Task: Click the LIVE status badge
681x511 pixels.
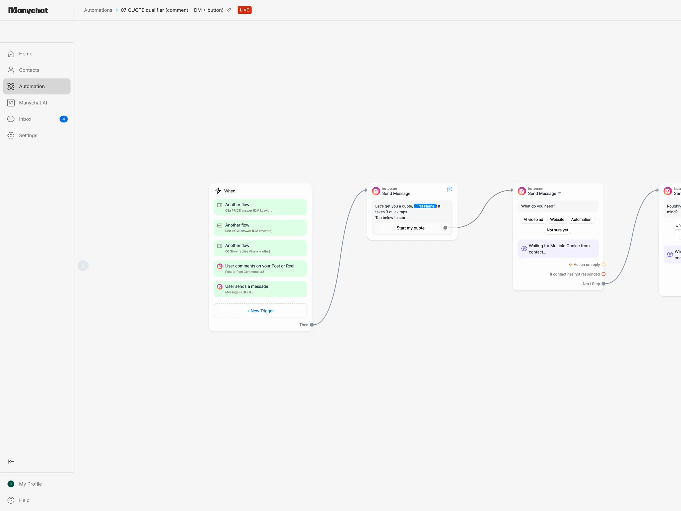Action: coord(244,10)
